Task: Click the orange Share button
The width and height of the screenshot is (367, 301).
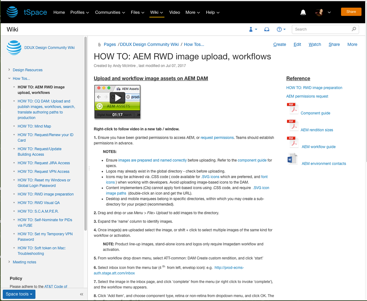Action: 351,12
